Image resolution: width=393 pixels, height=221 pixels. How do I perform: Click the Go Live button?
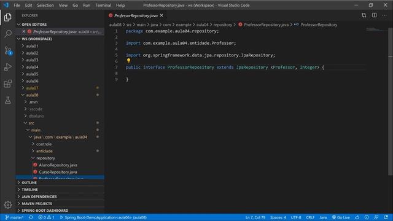tap(341, 217)
